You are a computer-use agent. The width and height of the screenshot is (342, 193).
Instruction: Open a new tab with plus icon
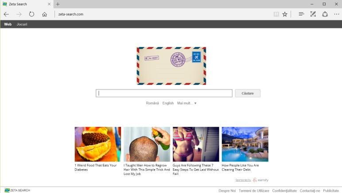pyautogui.click(x=58, y=4)
